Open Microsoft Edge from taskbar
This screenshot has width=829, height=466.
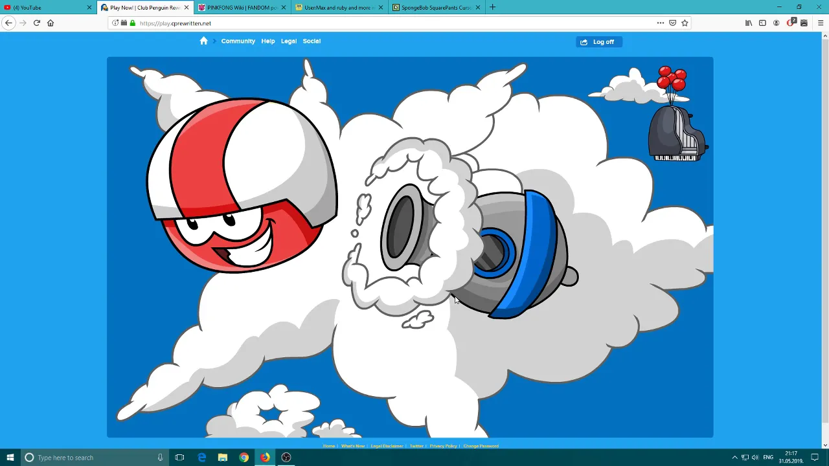202,458
